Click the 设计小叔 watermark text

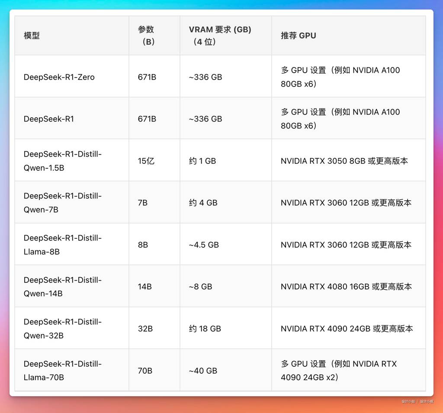pos(427,401)
